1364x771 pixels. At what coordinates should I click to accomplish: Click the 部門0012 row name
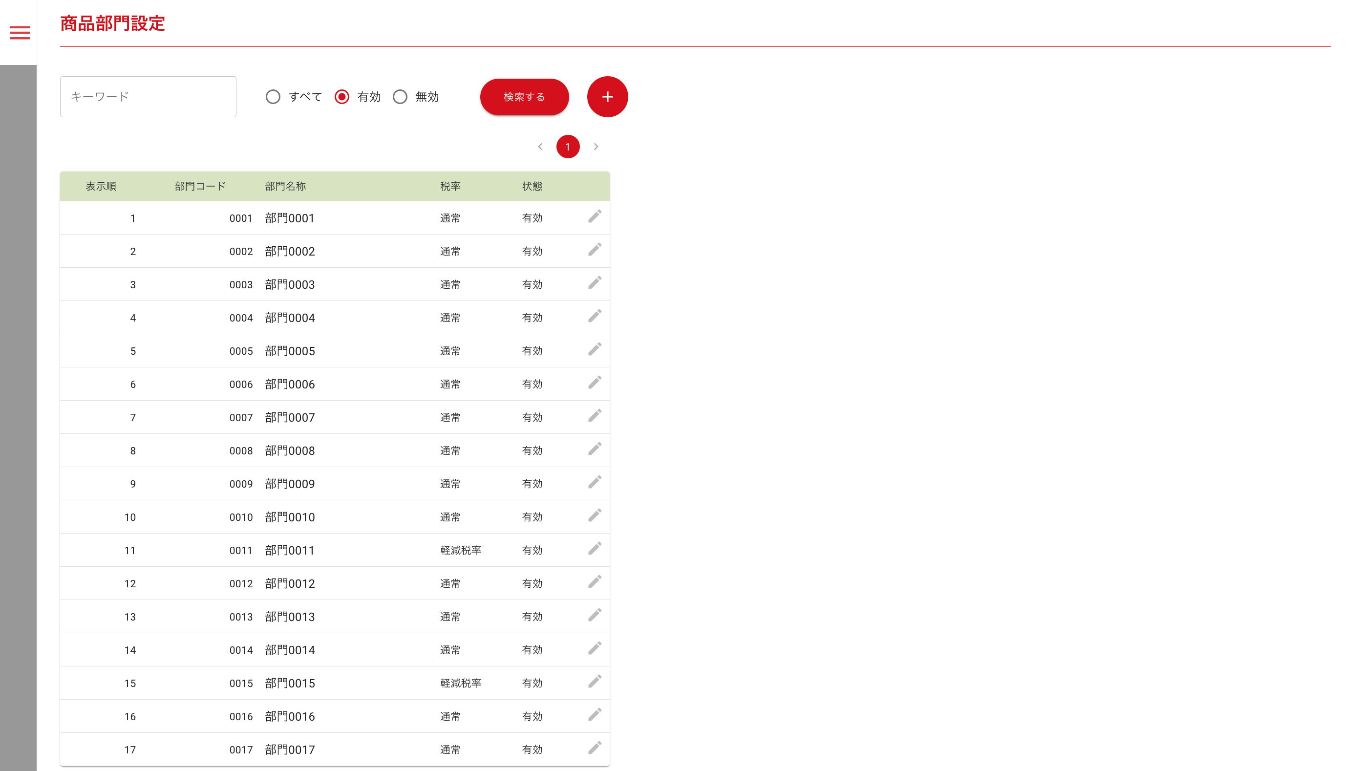pos(290,583)
